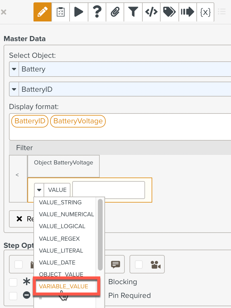Click the BatteryVoltage display format tag
This screenshot has width=231, height=308.
click(x=78, y=121)
